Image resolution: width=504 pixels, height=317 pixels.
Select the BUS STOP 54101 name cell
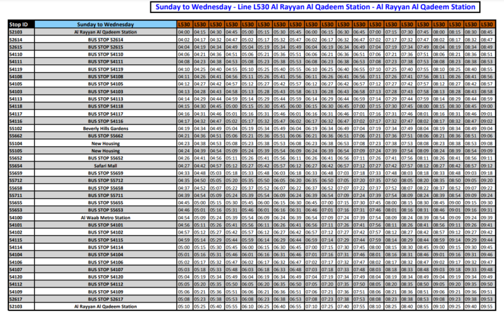click(106, 225)
